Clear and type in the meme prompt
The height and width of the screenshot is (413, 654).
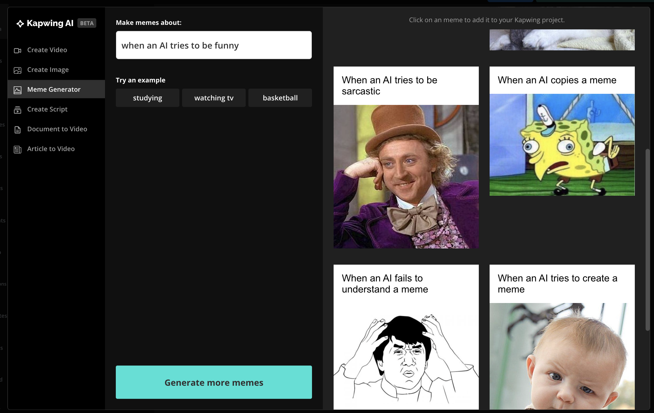(x=214, y=45)
